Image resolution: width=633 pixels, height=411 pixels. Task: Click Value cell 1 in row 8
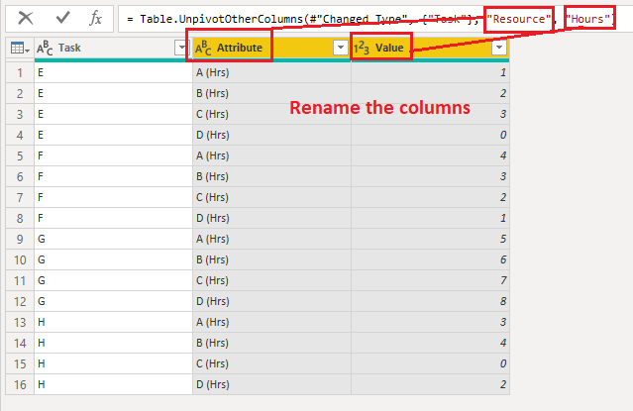[x=430, y=218]
